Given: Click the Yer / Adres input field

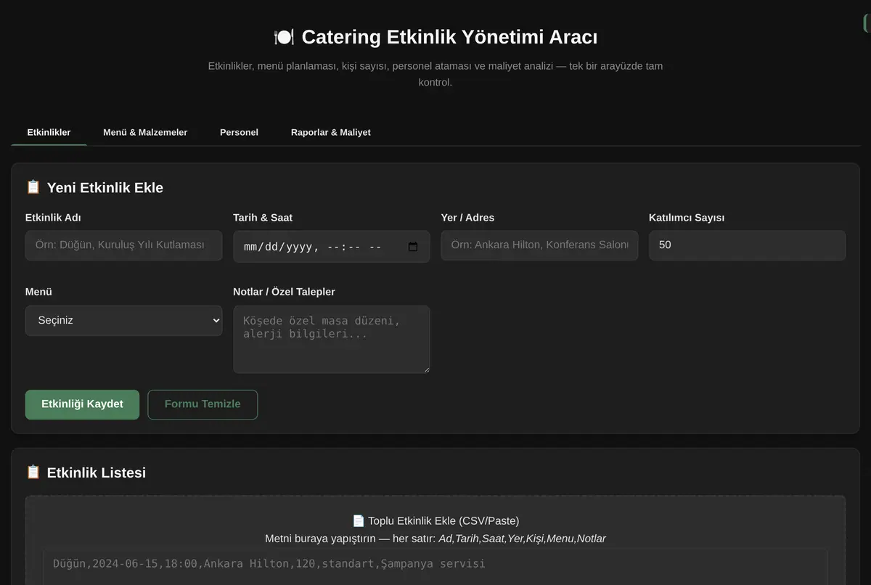Looking at the screenshot, I should (539, 245).
